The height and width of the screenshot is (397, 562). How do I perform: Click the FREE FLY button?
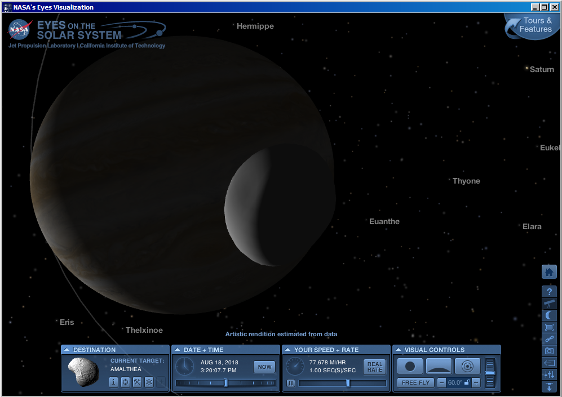coord(416,383)
